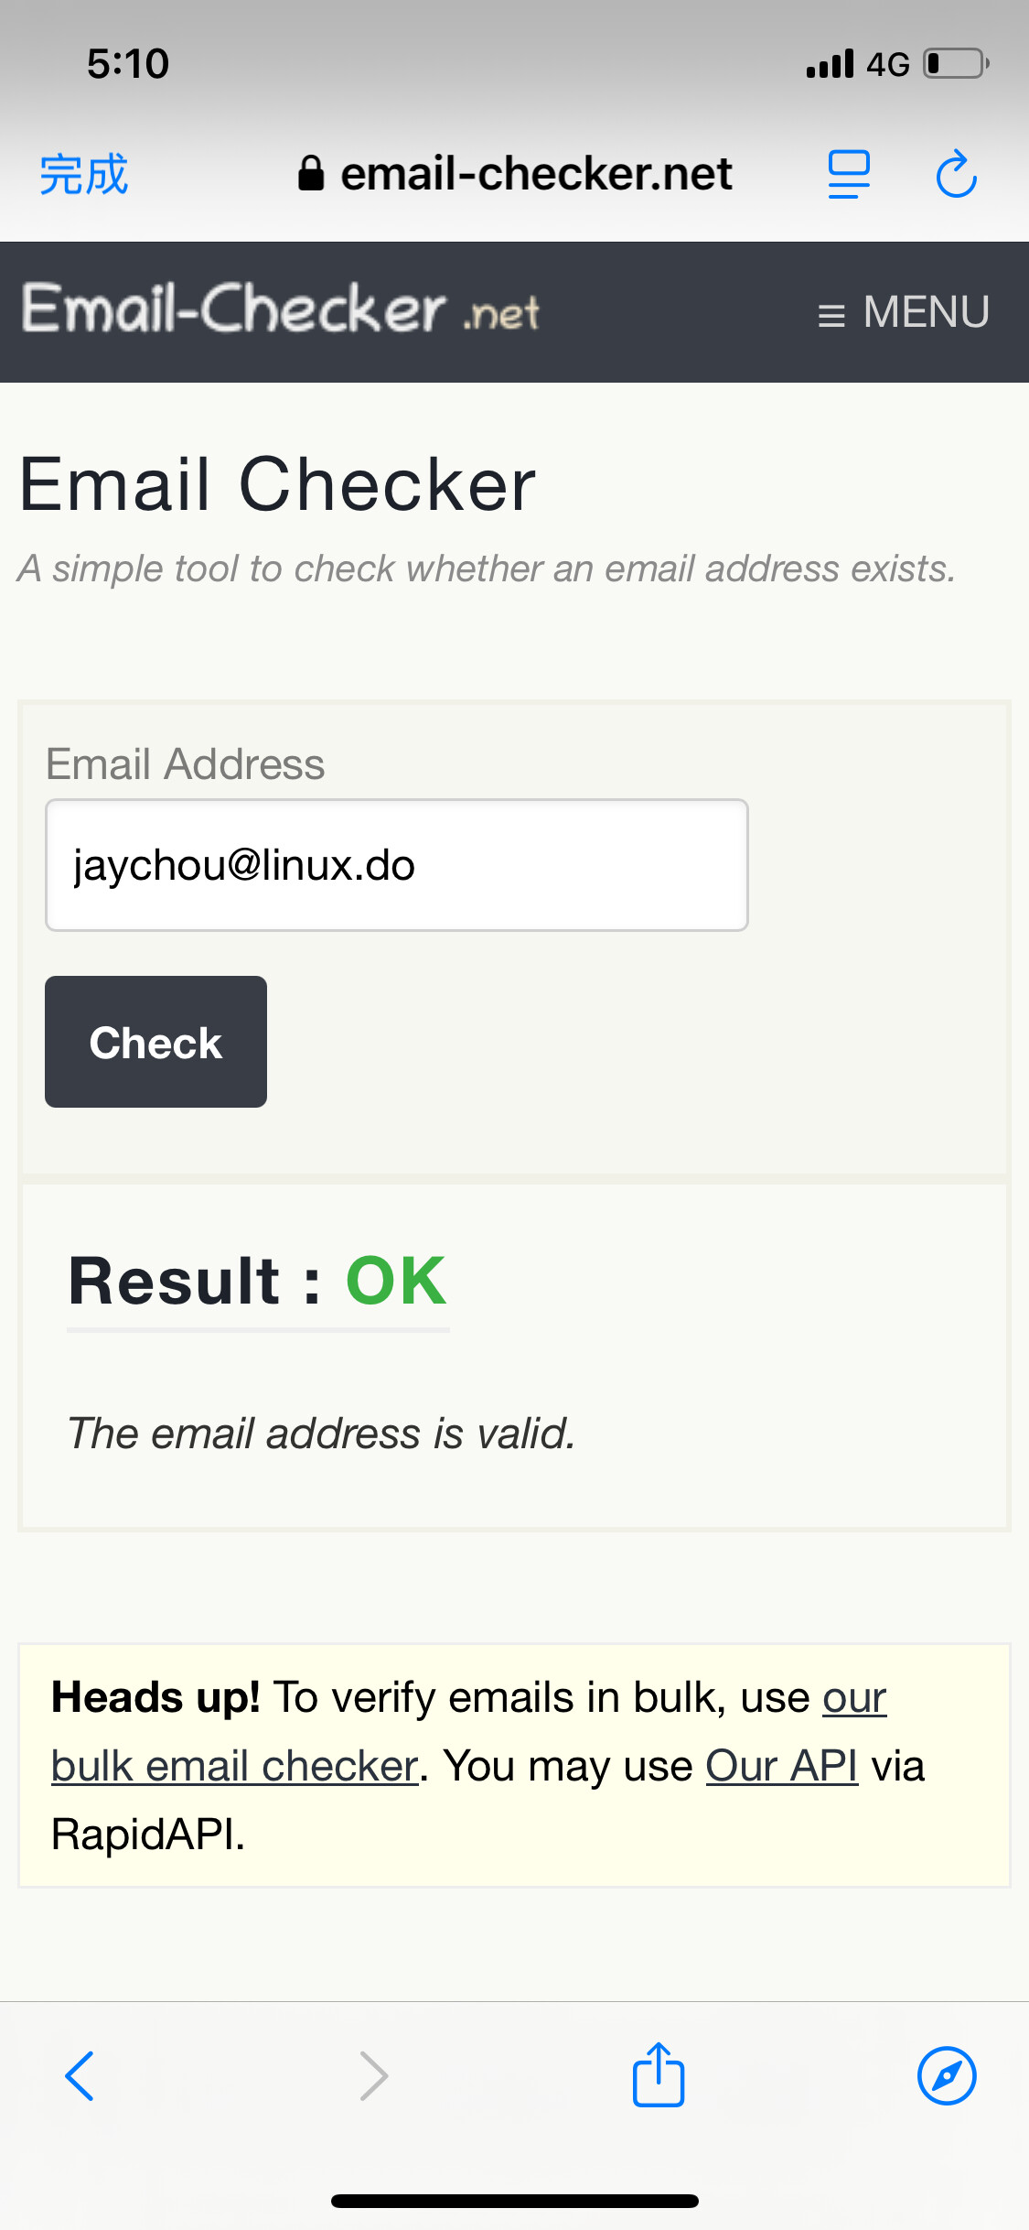
Task: Open the Our API link
Action: coord(781,1766)
